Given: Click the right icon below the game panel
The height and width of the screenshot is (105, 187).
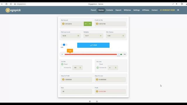Looking at the screenshot, I should [97, 101].
